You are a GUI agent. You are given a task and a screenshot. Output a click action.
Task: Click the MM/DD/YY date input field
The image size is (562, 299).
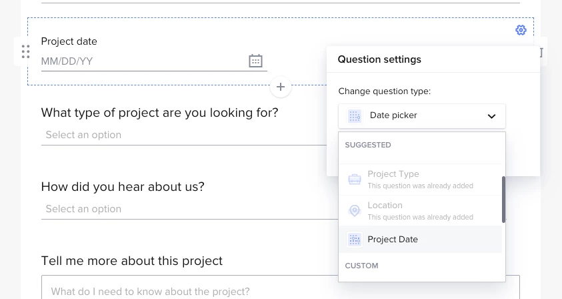coord(140,61)
